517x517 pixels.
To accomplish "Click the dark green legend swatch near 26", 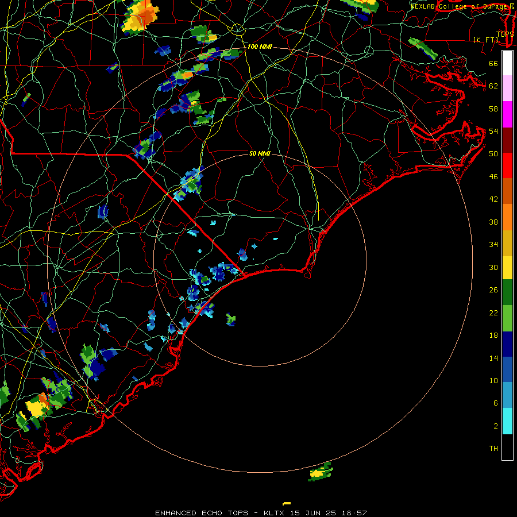I will click(x=507, y=292).
